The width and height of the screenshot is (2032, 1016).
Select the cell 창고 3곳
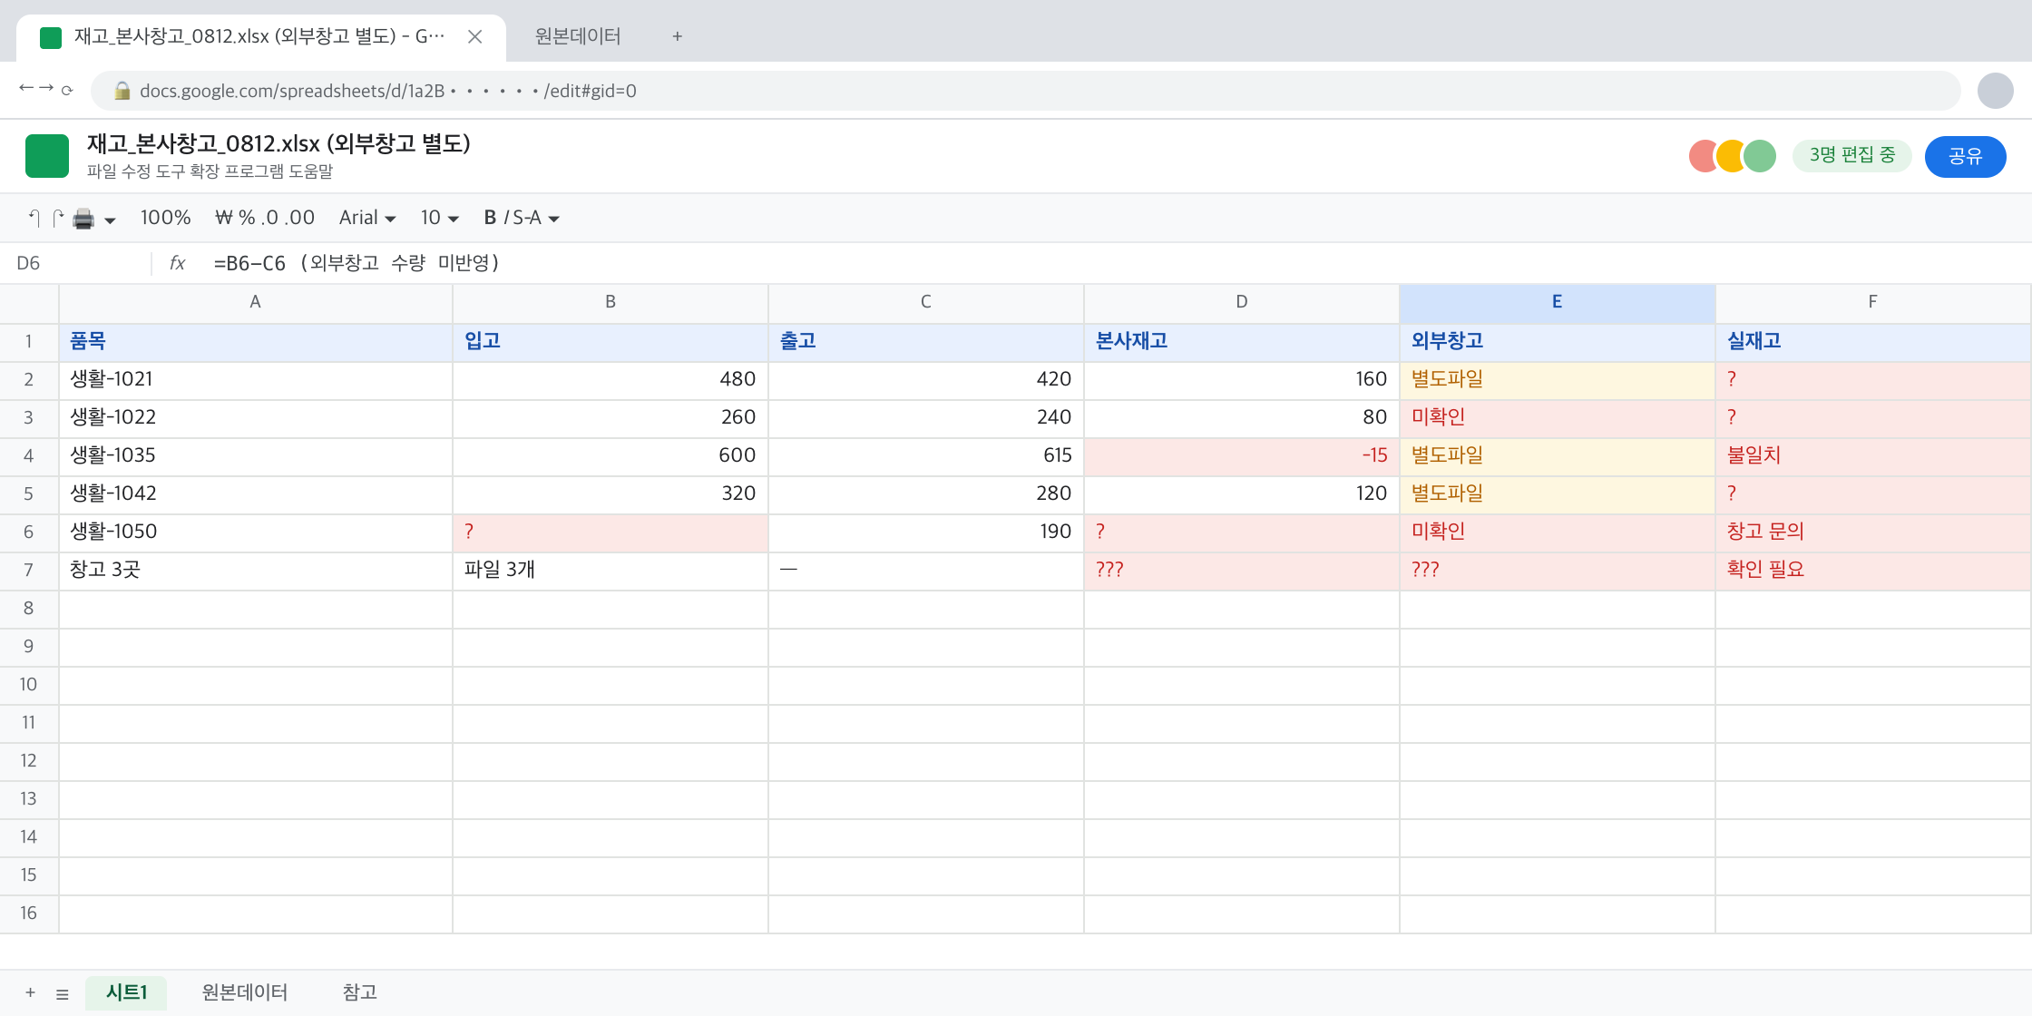(x=256, y=570)
